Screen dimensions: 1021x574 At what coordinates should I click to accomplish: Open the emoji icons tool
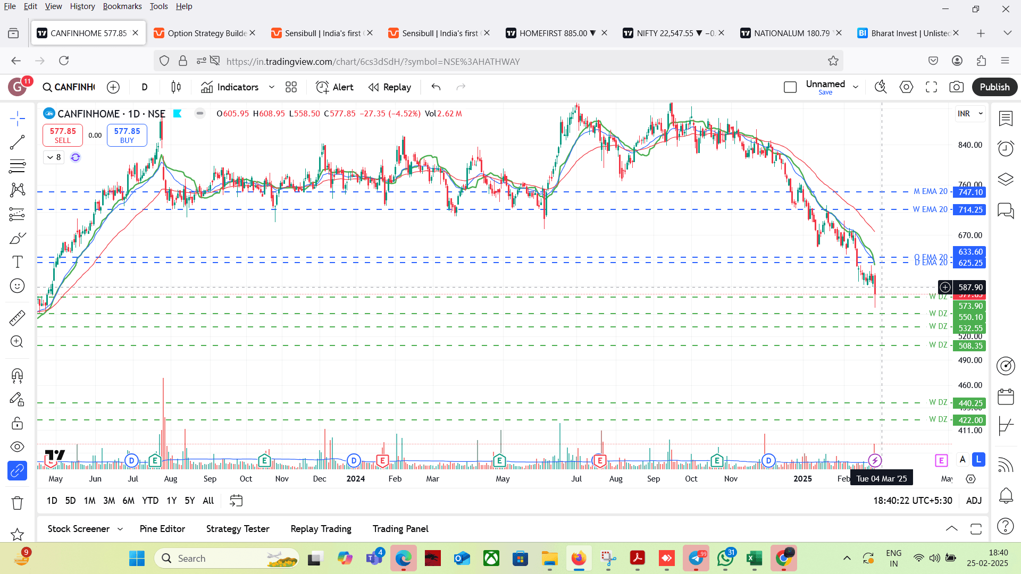pyautogui.click(x=17, y=286)
